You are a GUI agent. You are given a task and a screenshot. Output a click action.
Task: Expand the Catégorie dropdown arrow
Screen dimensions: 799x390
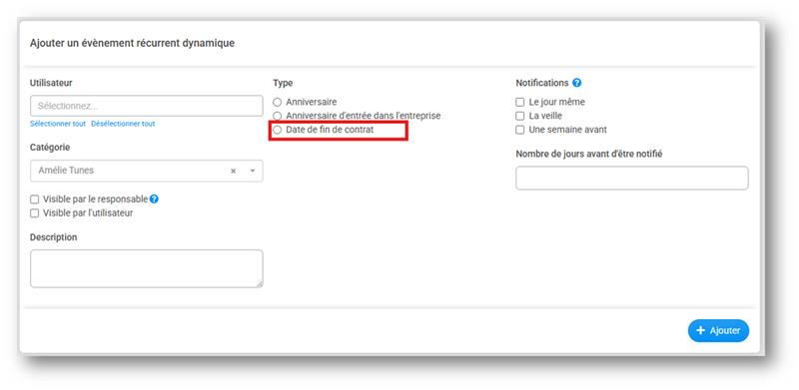tap(253, 172)
